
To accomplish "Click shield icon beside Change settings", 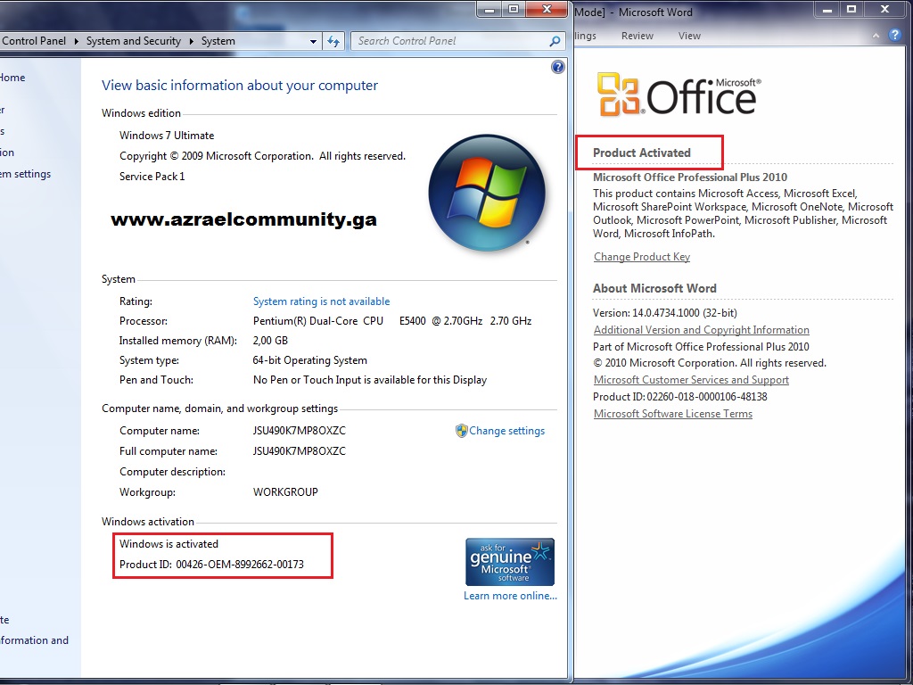I will (461, 431).
